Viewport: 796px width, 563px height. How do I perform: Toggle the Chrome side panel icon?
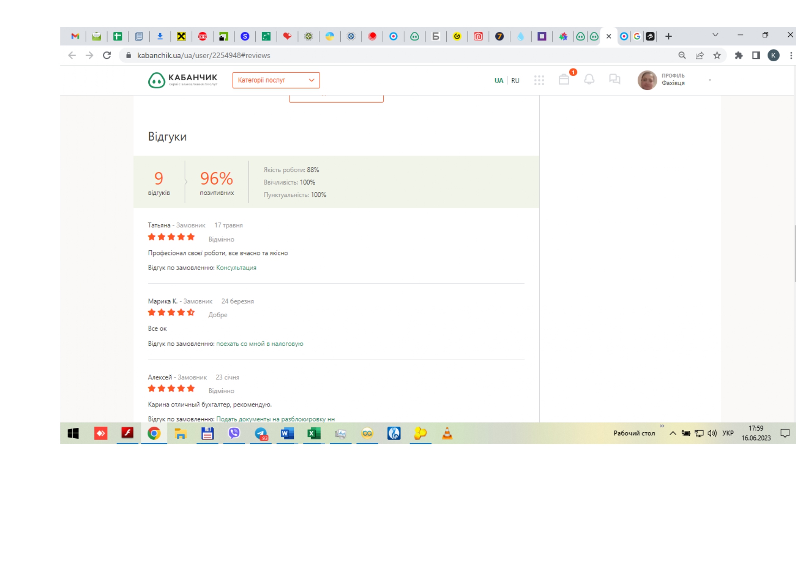[x=756, y=55]
